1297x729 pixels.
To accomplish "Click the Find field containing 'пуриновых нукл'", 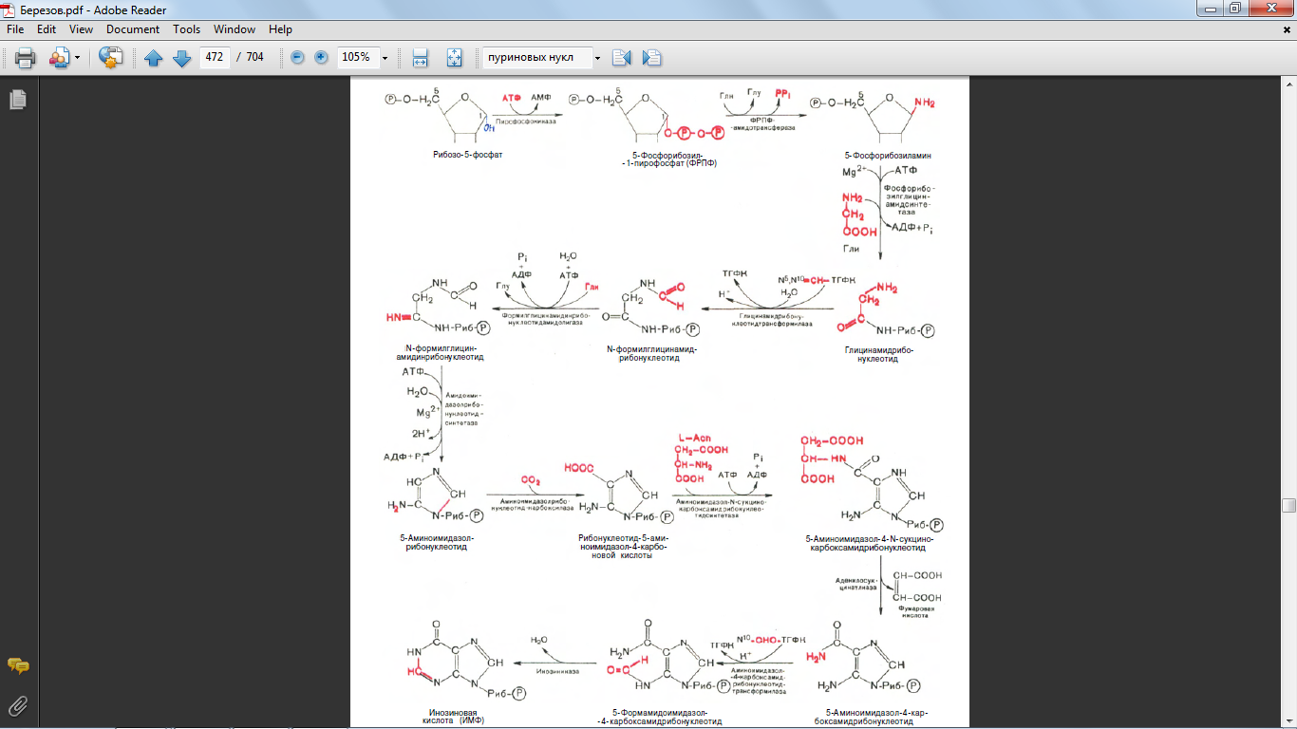I will click(536, 57).
